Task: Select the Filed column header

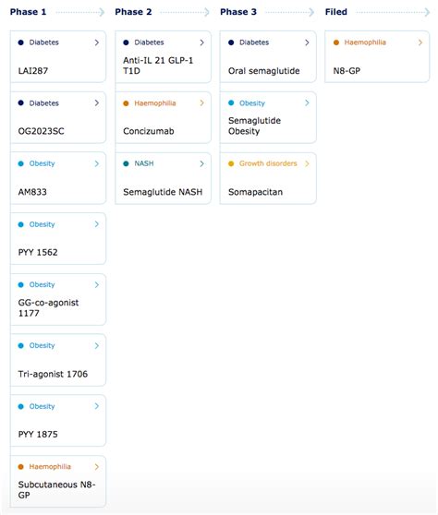Action: tap(336, 12)
